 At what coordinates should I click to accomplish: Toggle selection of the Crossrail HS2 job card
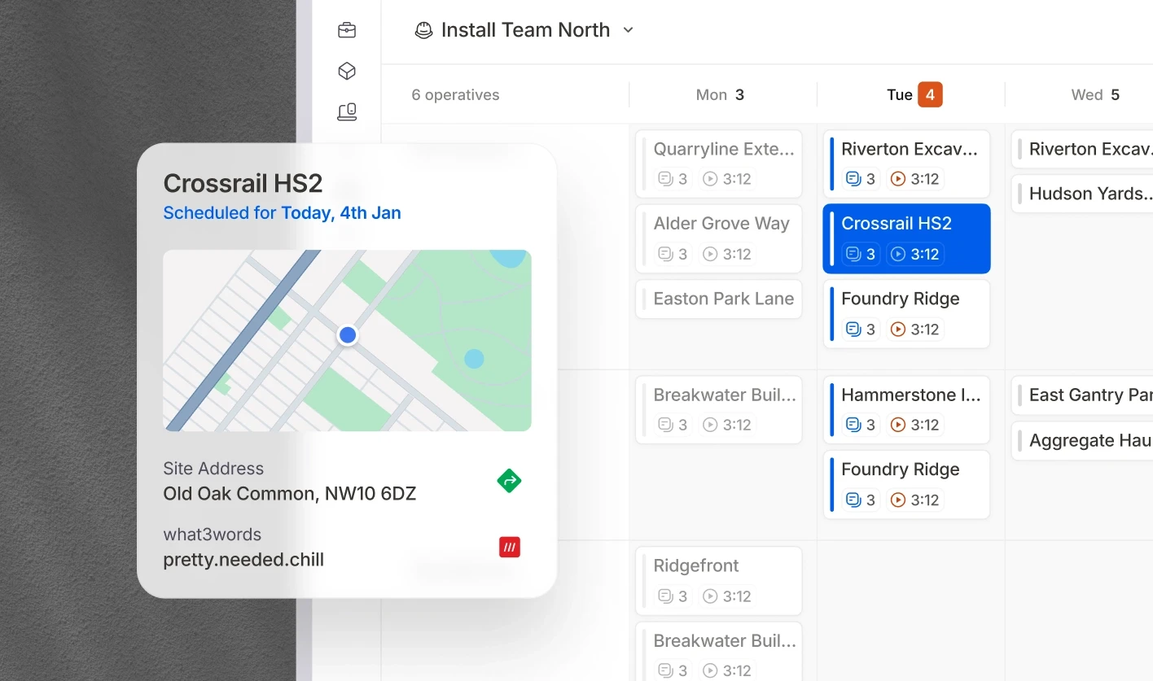906,238
